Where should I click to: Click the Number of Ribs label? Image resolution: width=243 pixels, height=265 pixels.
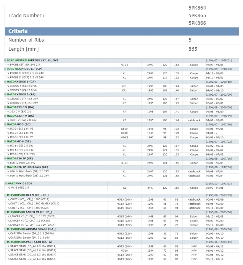pos(26,40)
